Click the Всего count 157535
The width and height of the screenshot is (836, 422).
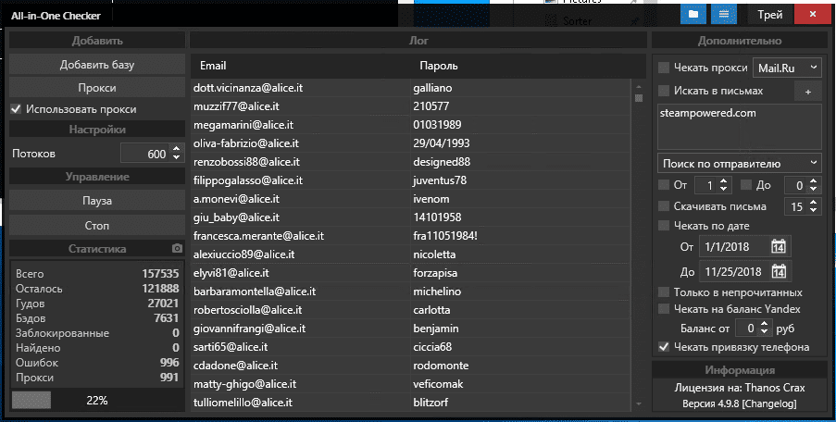coord(160,273)
